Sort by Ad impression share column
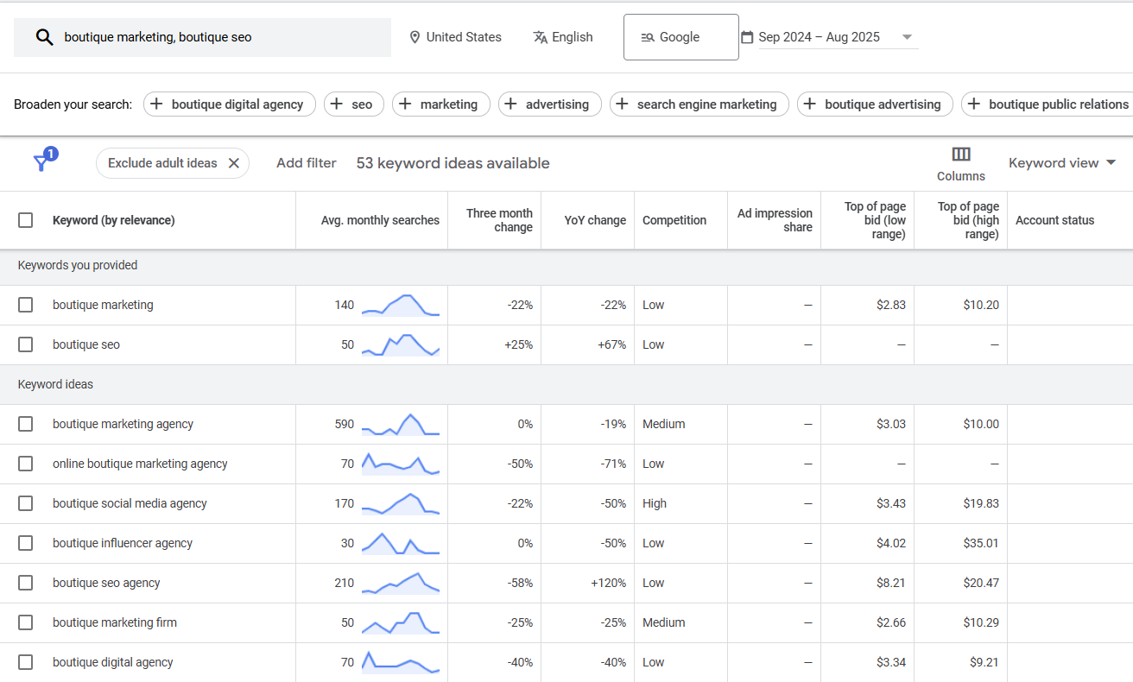The image size is (1133, 682). (775, 220)
